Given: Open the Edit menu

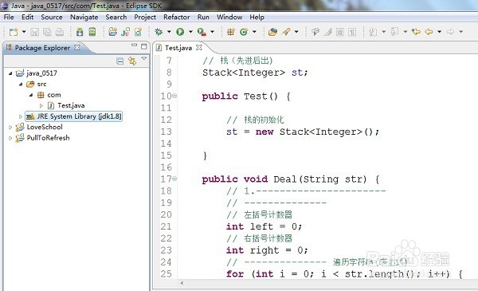Looking at the screenshot, I should click(x=27, y=17).
